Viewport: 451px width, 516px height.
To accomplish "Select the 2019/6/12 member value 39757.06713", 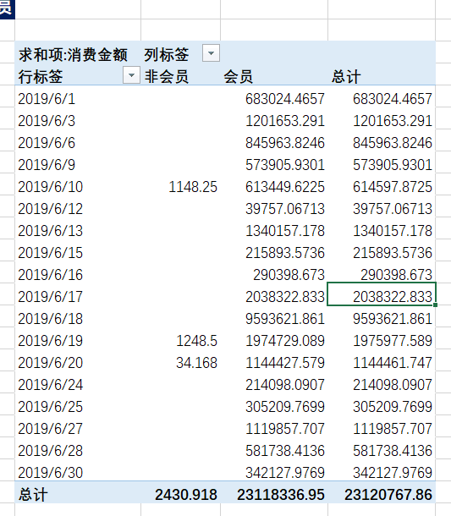I will pos(285,209).
